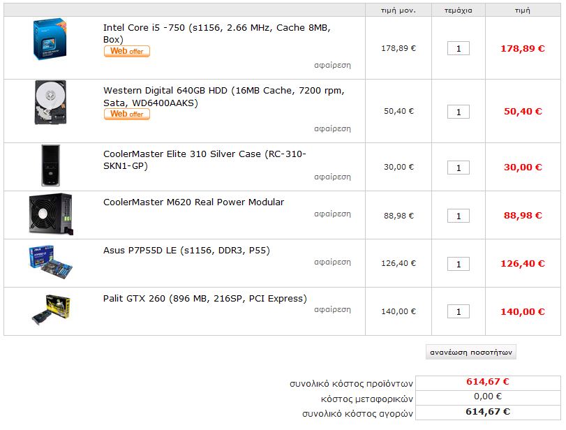Remove the CoolerMaster Elite 310 case item
The height and width of the screenshot is (430, 566).
click(x=332, y=177)
